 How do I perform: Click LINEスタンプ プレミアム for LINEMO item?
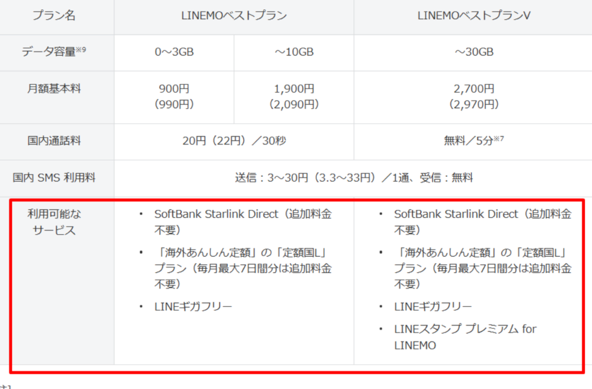pos(465,337)
